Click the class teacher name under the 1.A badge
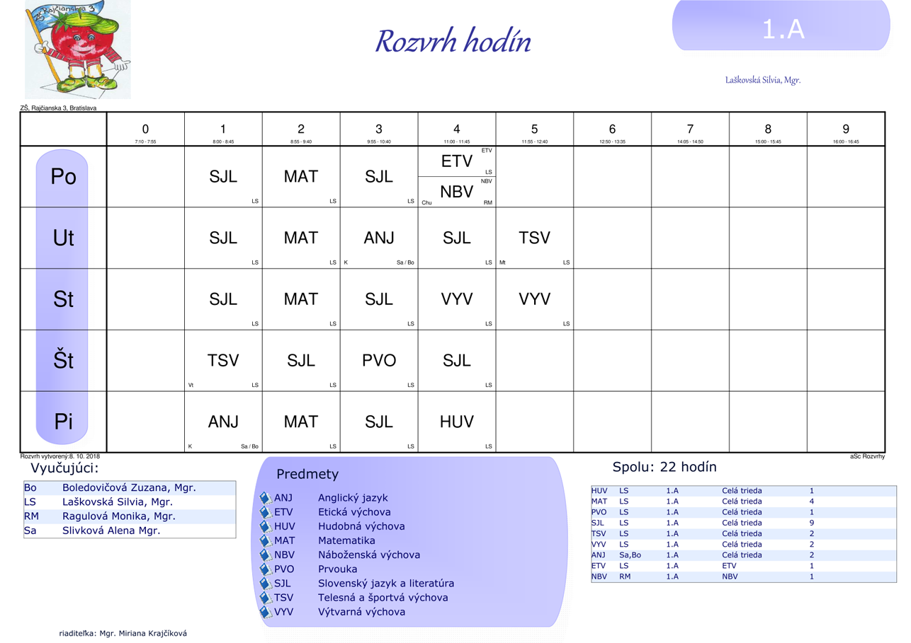911x643 pixels. pos(762,80)
